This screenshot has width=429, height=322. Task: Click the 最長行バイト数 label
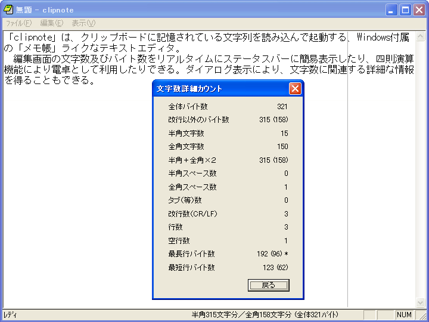tap(191, 254)
